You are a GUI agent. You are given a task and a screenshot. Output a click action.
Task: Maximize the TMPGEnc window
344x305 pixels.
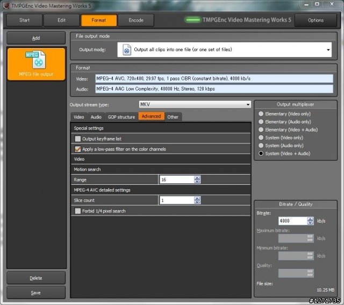click(x=317, y=4)
